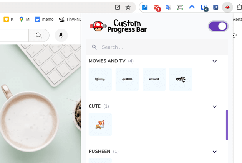Select the third Movies and TV thumbnail
Image resolution: width=242 pixels, height=163 pixels.
tap(154, 79)
